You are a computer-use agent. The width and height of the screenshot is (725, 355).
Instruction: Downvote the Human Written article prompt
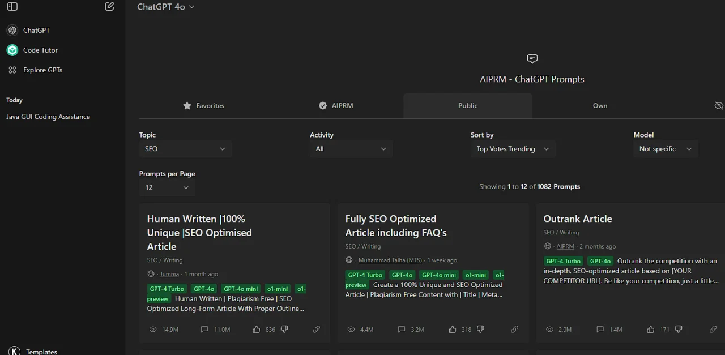[284, 329]
